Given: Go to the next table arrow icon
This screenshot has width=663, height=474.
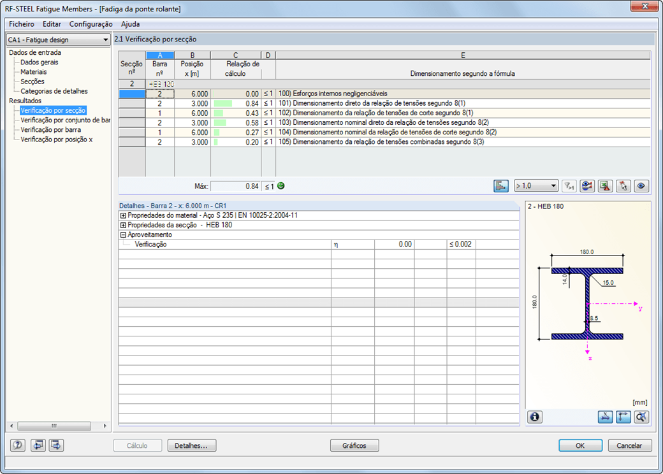Looking at the screenshot, I should click(x=56, y=445).
